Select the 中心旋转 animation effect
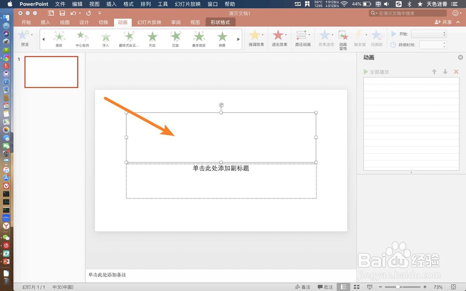The width and height of the screenshot is (466, 291). [x=82, y=37]
